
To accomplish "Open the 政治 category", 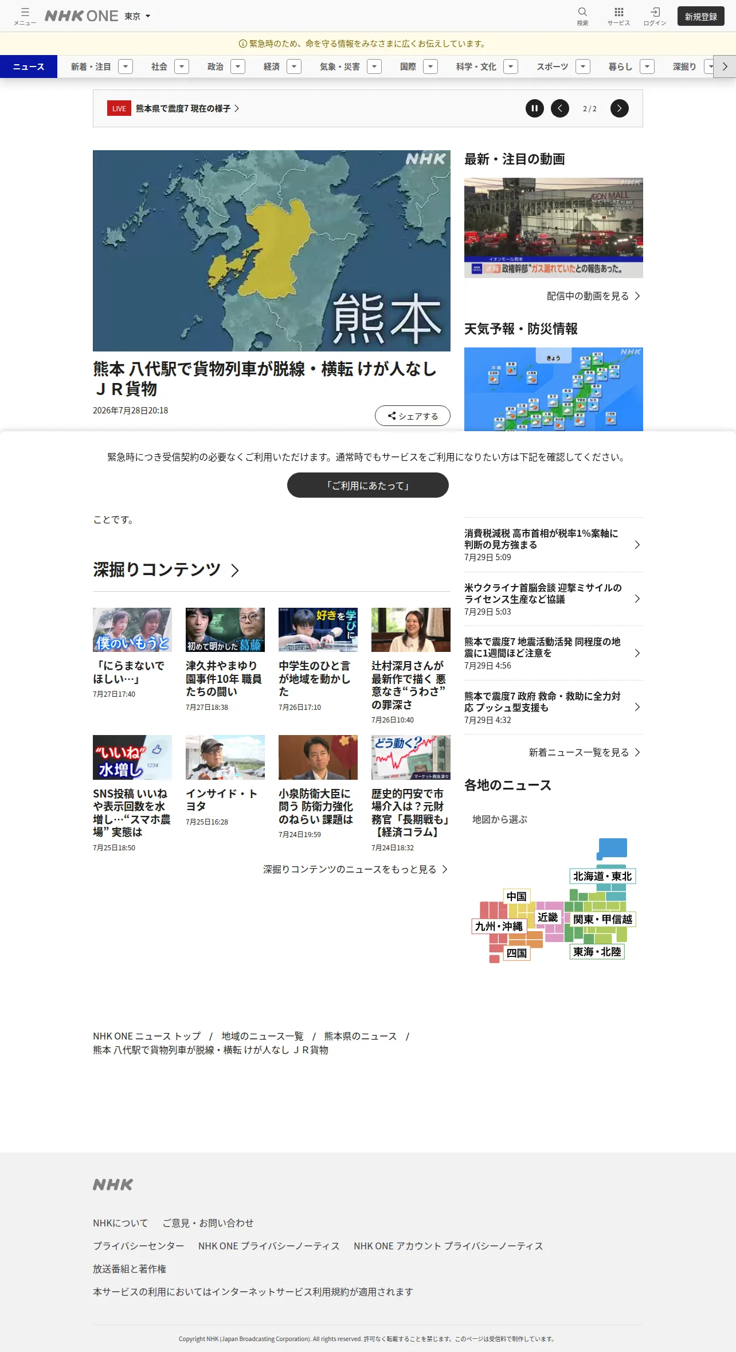I will (216, 67).
